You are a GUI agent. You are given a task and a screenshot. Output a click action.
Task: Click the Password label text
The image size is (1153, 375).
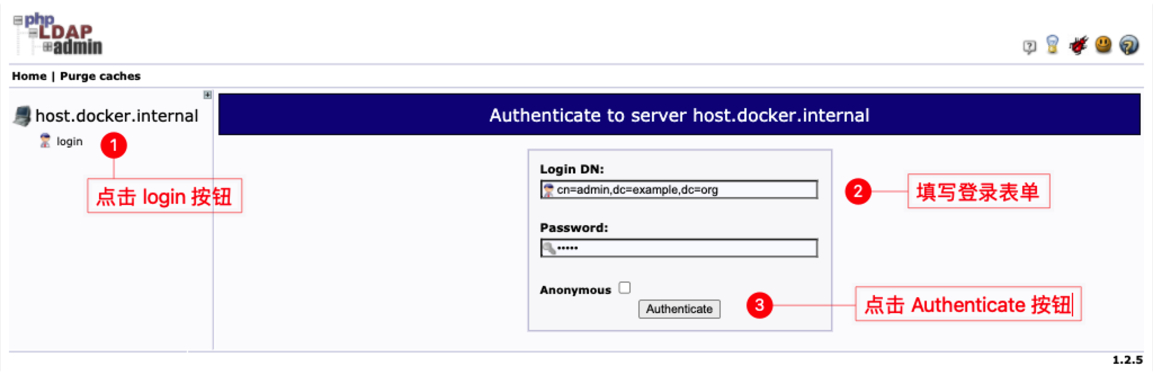point(574,227)
